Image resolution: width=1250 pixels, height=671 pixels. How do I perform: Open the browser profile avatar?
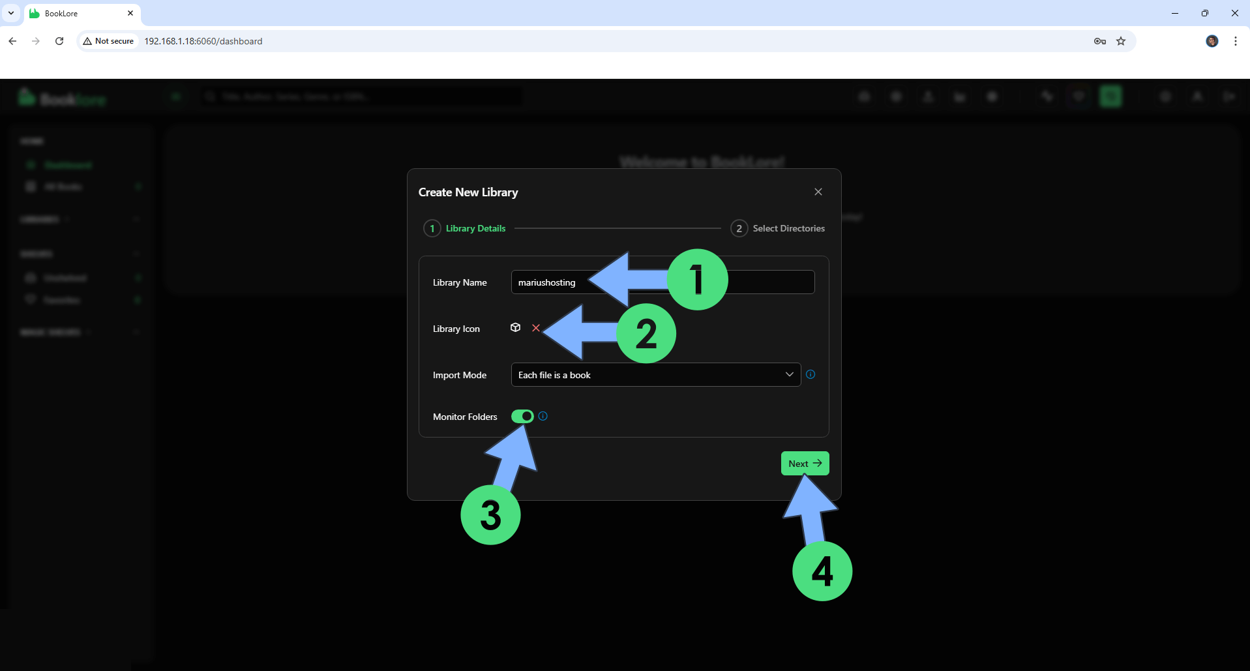(x=1212, y=41)
